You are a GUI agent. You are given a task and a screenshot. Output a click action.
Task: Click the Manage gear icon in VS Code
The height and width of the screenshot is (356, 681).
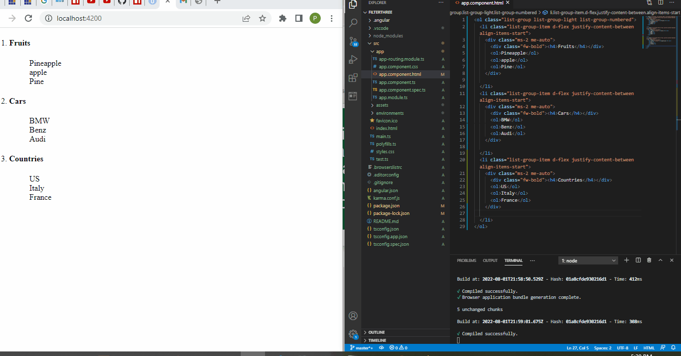tap(353, 334)
